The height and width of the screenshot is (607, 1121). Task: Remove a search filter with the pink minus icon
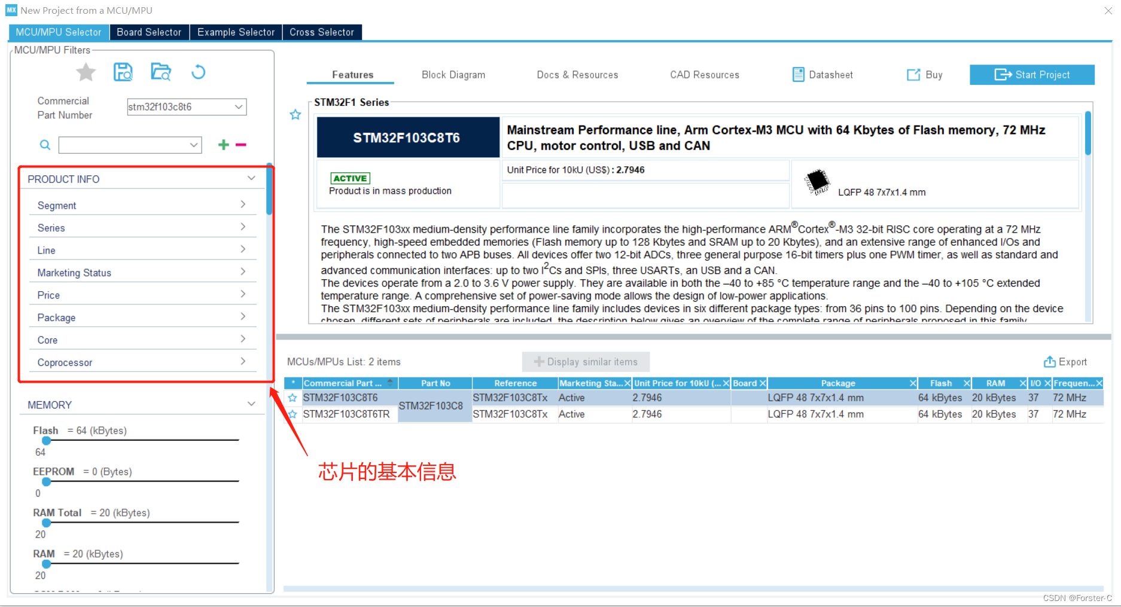point(240,145)
